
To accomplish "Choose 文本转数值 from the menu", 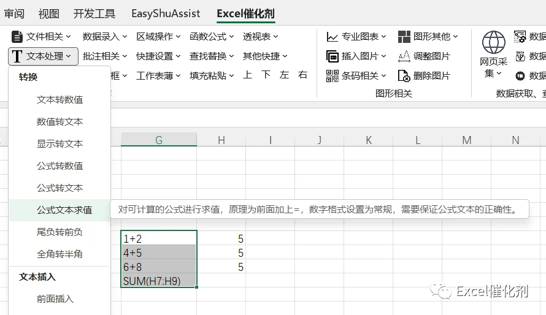I will point(60,100).
